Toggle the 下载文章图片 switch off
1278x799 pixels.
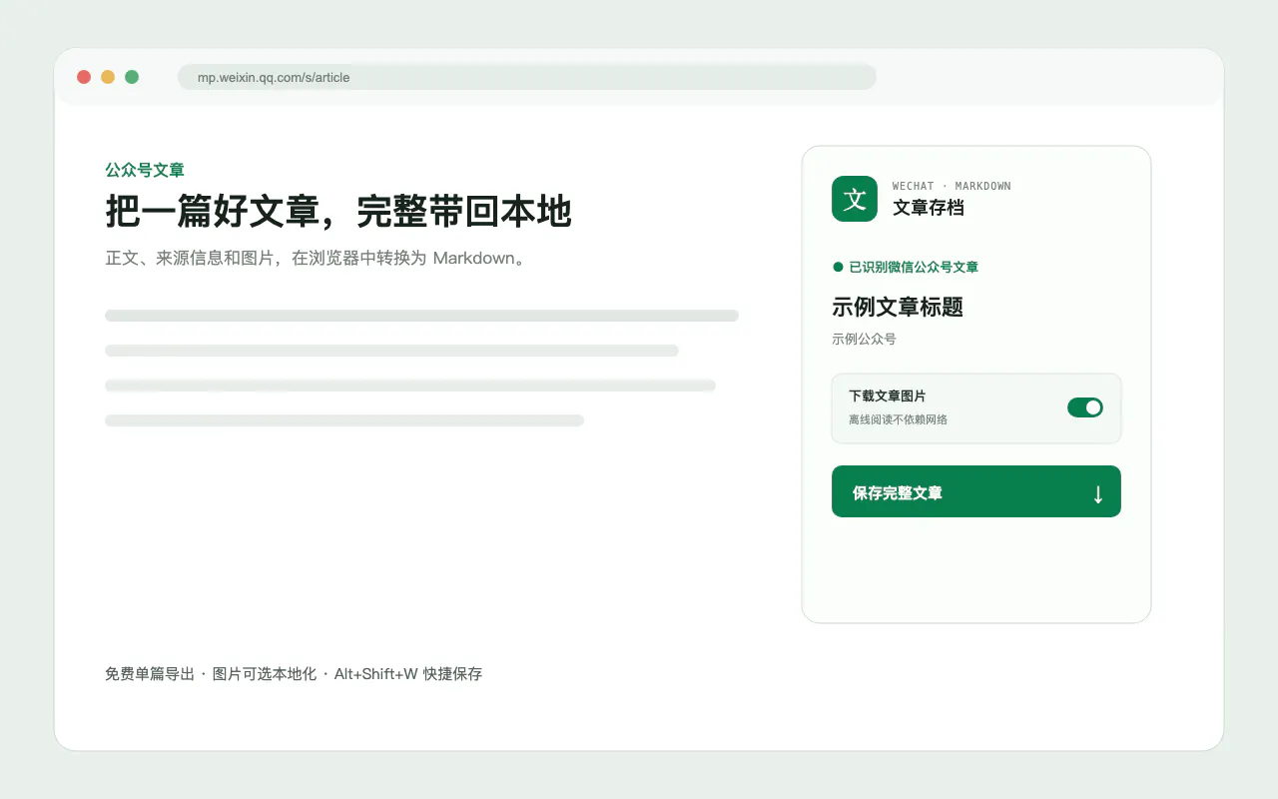pyautogui.click(x=1085, y=407)
